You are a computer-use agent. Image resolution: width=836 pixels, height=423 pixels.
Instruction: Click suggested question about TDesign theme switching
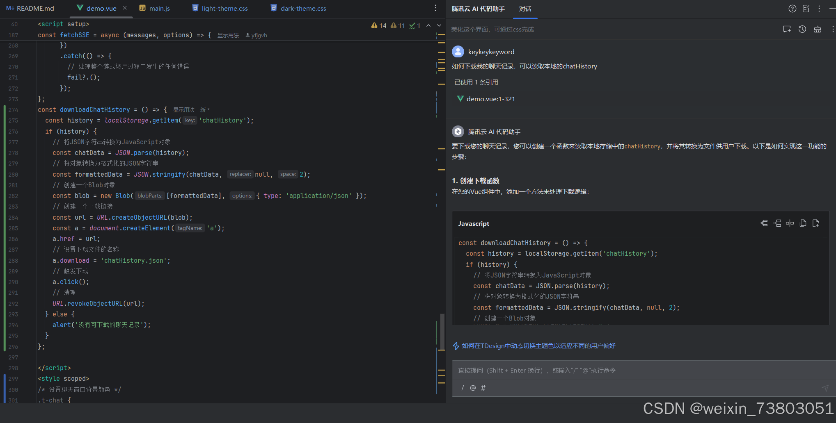[538, 346]
